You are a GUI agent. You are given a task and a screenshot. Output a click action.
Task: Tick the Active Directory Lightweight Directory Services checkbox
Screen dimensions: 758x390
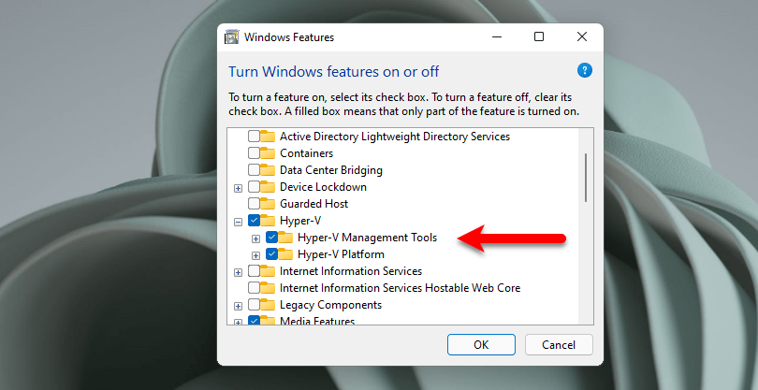(x=254, y=137)
